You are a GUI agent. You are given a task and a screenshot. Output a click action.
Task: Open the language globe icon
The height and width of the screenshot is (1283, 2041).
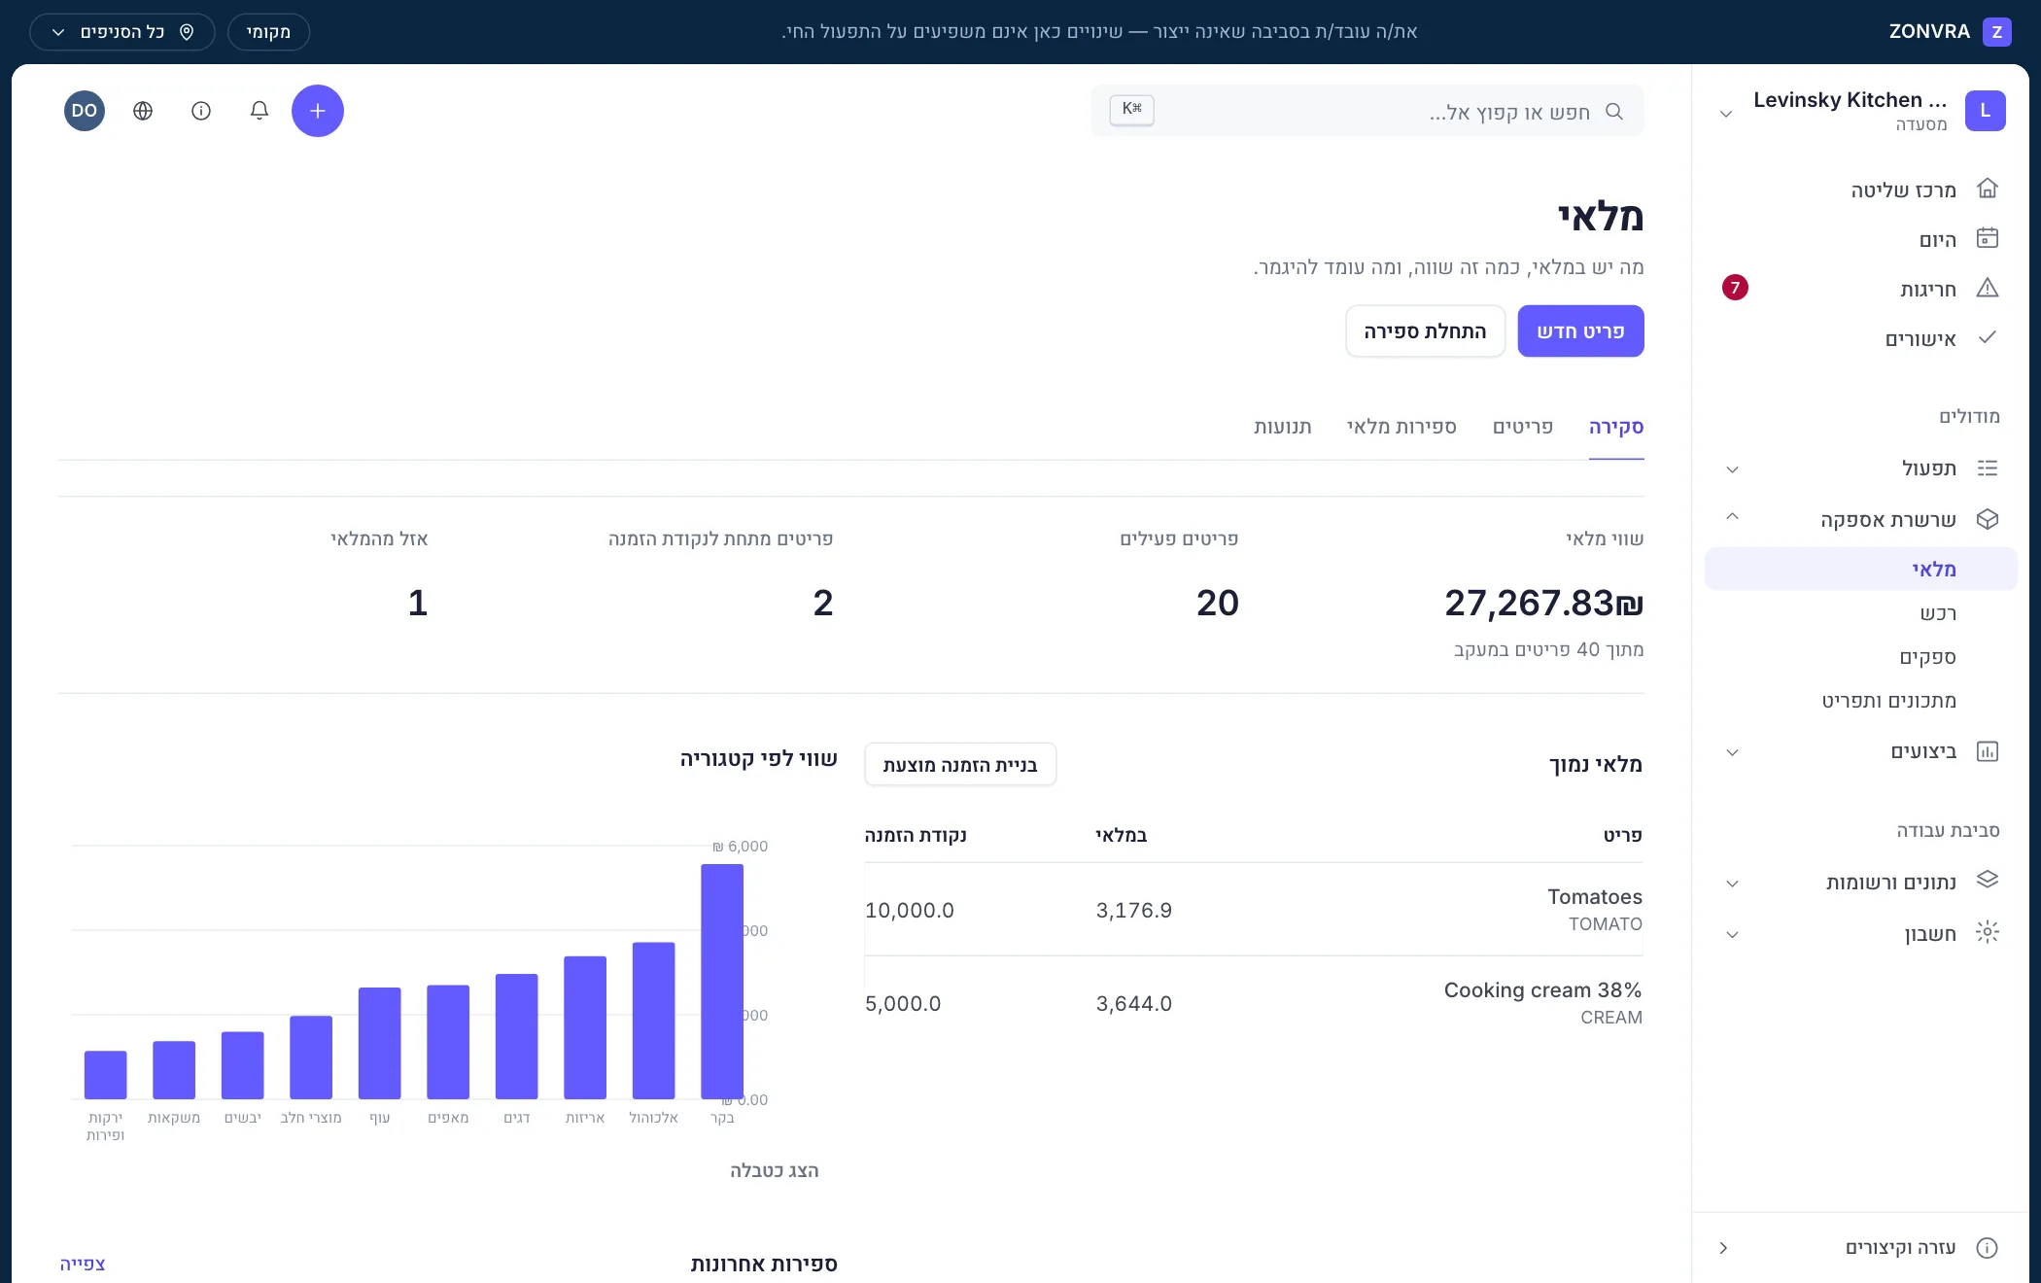click(x=143, y=111)
